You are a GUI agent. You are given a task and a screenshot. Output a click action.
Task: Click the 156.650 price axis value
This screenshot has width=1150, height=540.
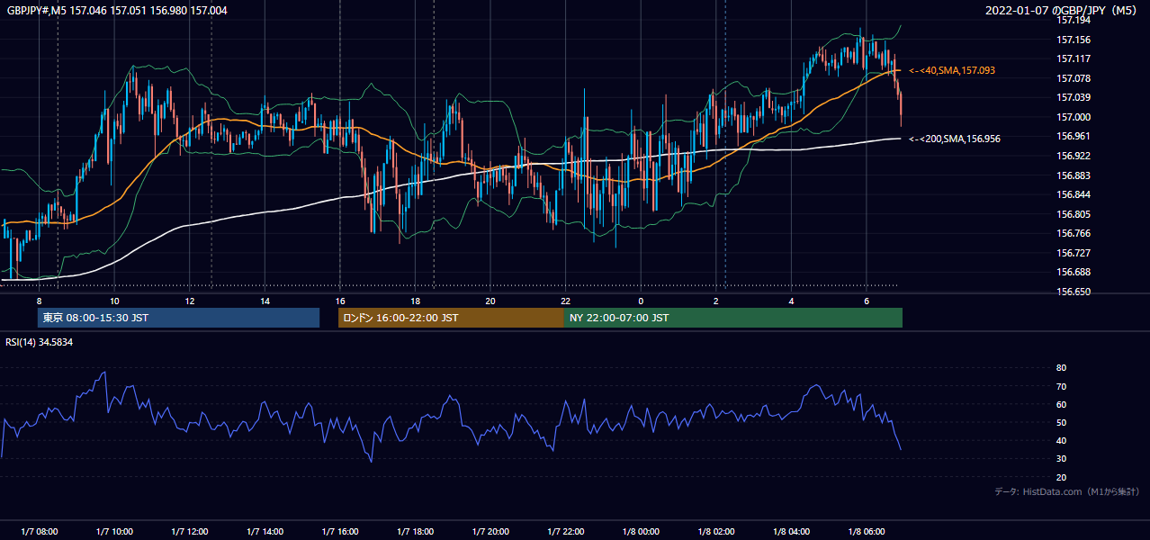coord(1073,292)
